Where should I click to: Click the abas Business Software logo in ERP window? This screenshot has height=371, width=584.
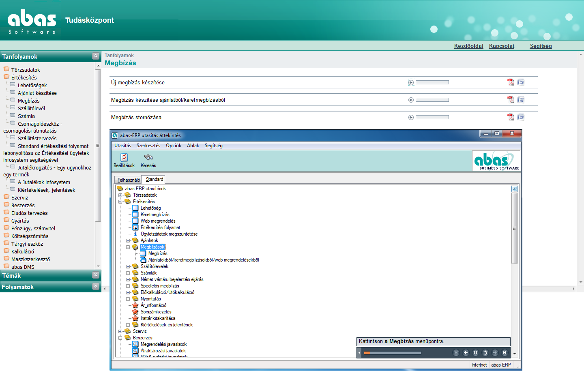[x=496, y=161]
